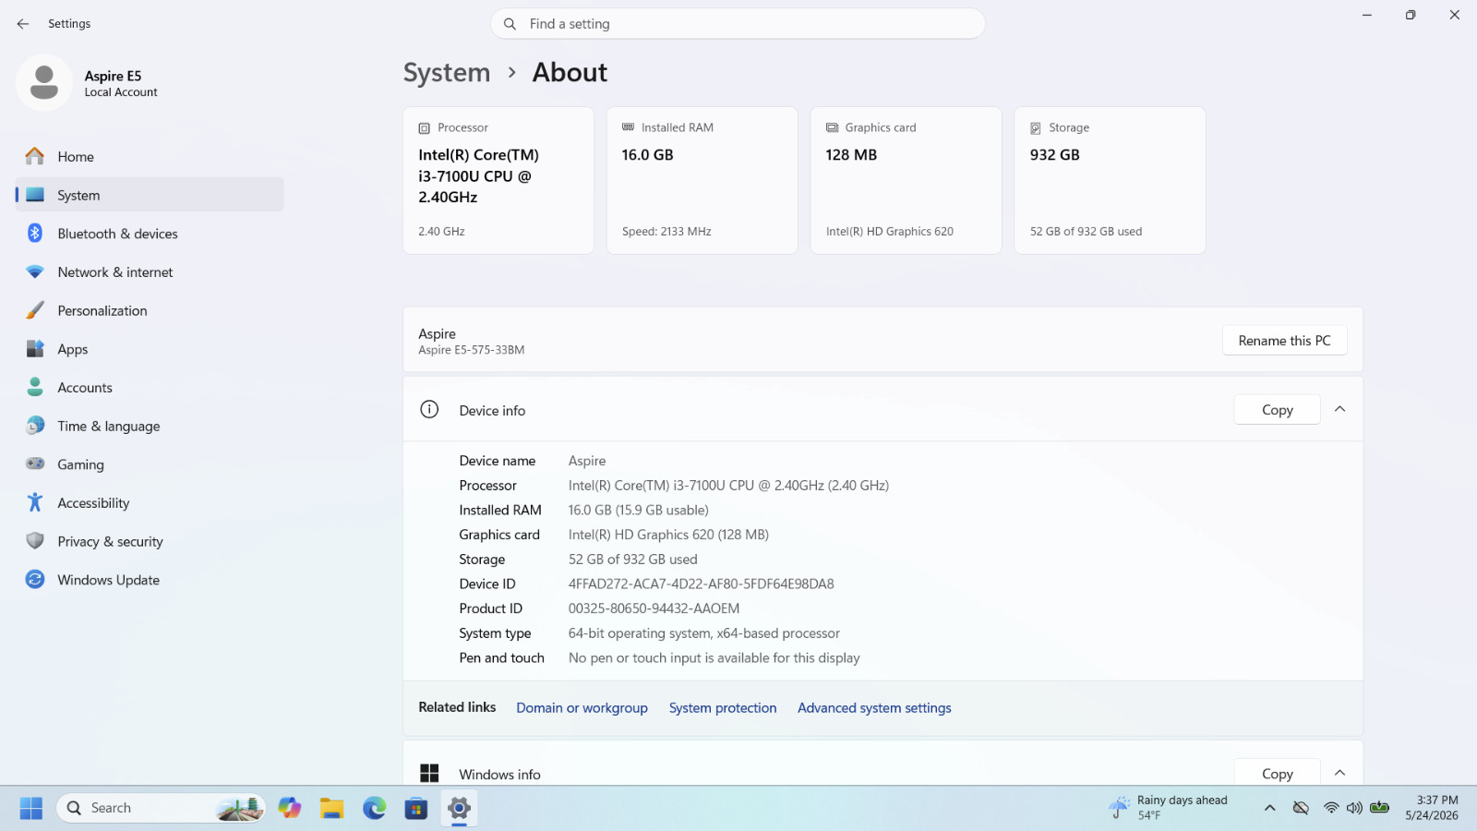1477x831 pixels.
Task: Open the Apps settings page
Action: click(150, 349)
